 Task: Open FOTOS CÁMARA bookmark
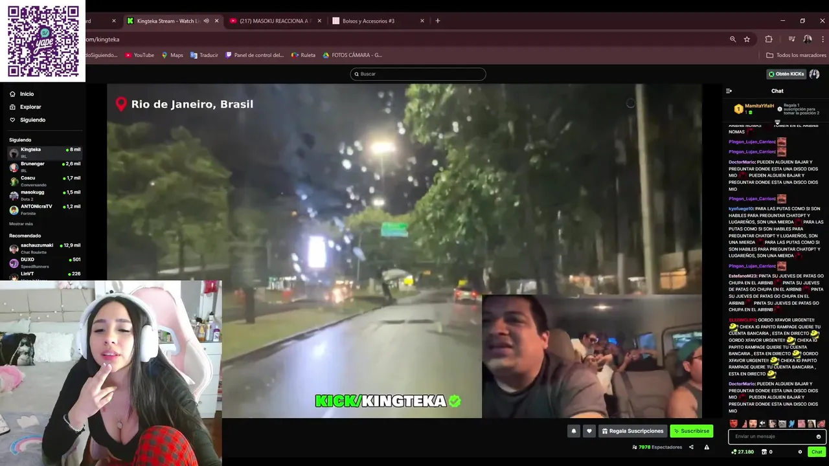click(x=352, y=55)
